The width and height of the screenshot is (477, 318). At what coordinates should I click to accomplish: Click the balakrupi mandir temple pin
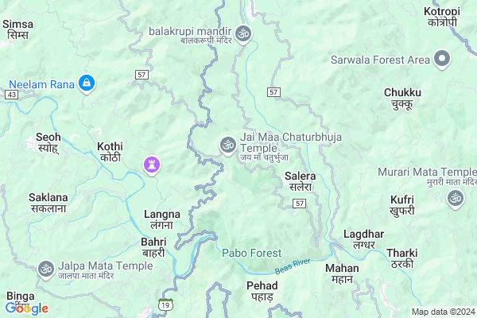(x=243, y=34)
